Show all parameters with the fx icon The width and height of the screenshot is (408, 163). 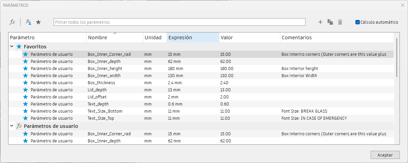[12, 22]
